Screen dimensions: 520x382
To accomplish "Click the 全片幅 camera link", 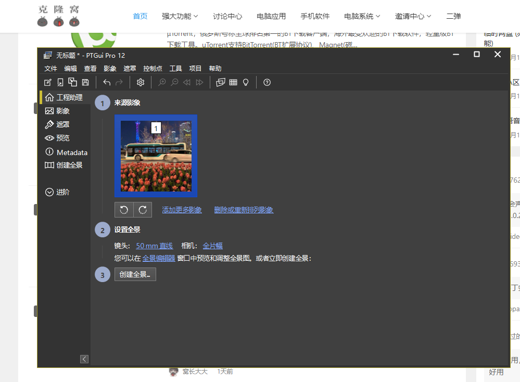I will (x=212, y=246).
